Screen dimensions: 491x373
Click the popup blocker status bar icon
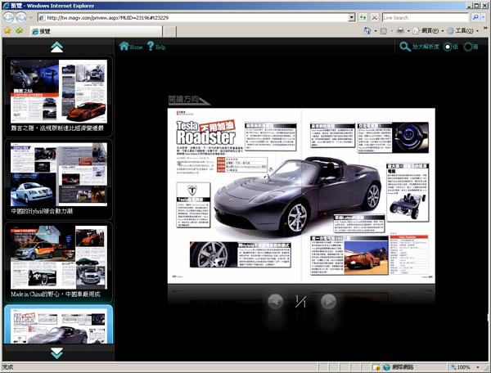click(x=376, y=367)
